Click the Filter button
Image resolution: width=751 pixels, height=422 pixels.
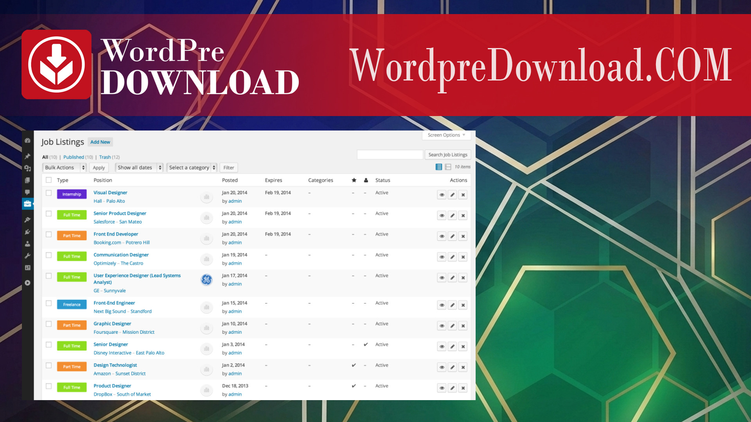[x=228, y=167]
